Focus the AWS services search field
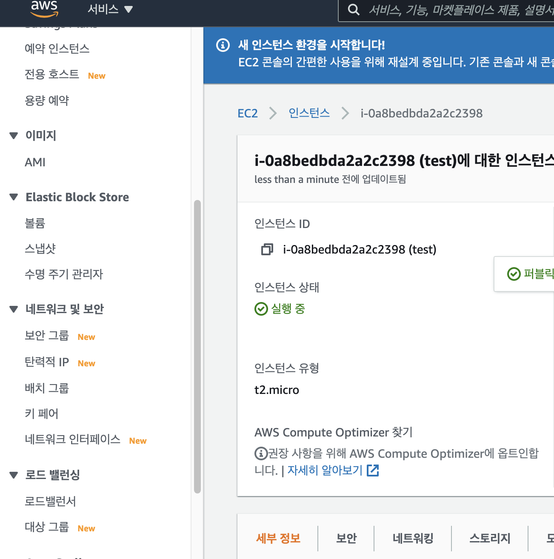The image size is (554, 559). point(446,10)
